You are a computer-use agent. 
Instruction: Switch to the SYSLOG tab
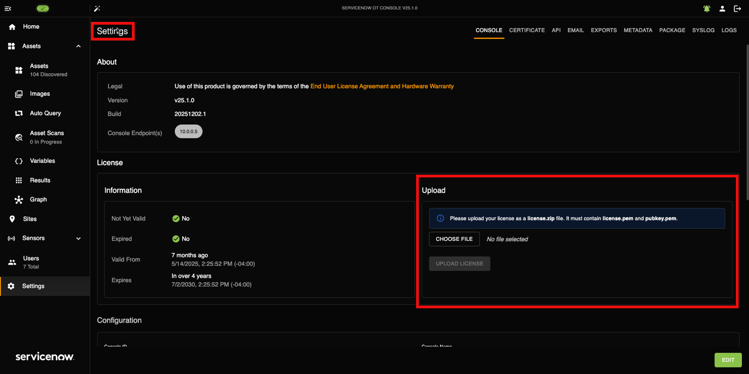[x=704, y=31]
